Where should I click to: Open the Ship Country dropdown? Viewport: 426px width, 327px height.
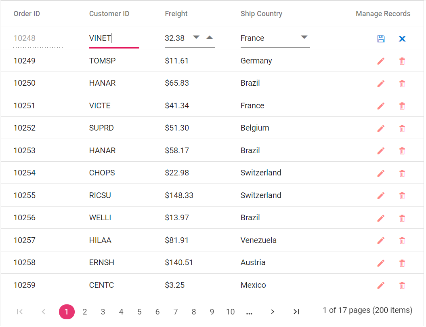click(x=304, y=38)
